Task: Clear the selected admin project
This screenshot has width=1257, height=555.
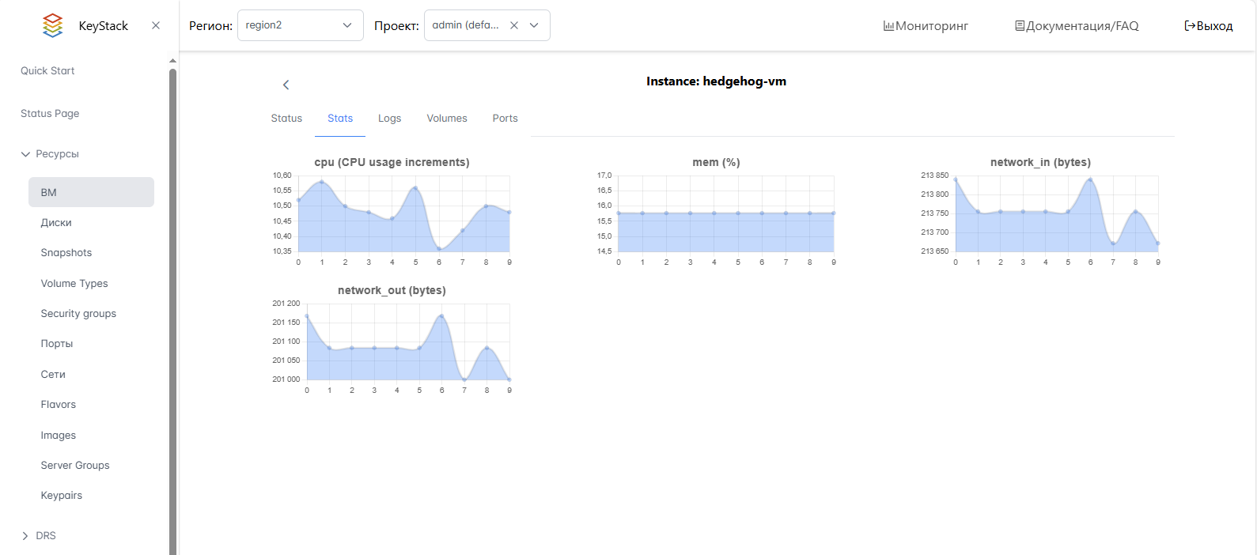Action: pyautogui.click(x=514, y=25)
